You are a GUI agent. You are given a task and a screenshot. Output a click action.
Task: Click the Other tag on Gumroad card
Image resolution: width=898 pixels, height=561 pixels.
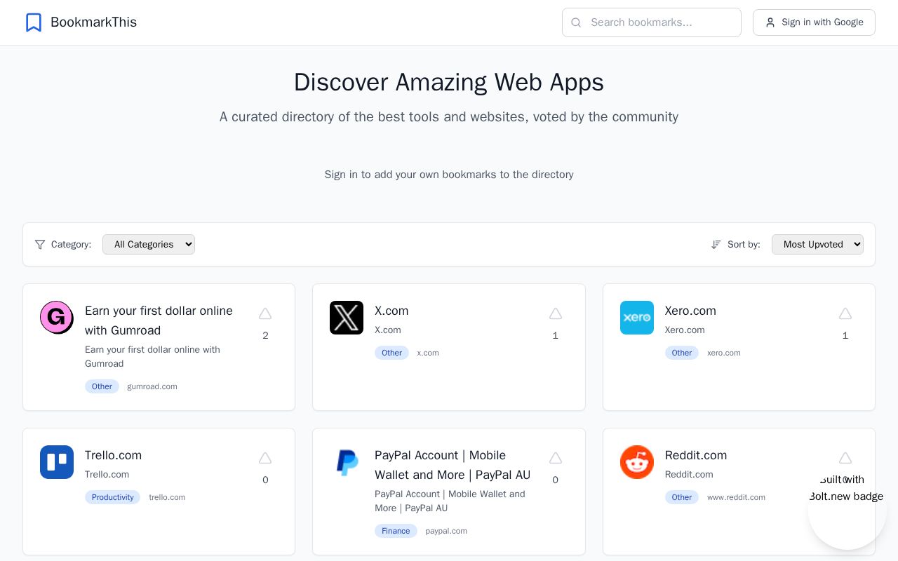tap(102, 386)
